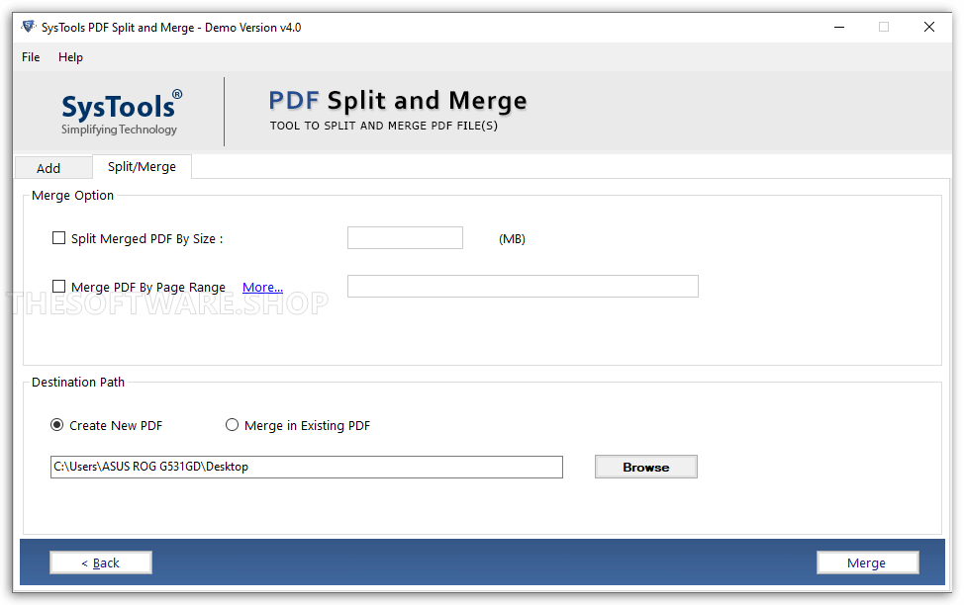Click the Destination Path group label
This screenshot has width=964, height=605.
[77, 382]
